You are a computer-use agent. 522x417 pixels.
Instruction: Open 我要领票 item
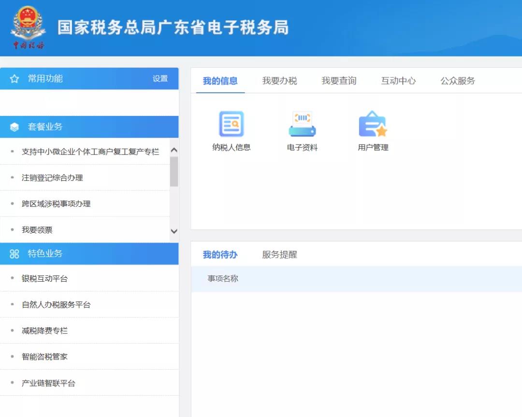[x=37, y=230]
